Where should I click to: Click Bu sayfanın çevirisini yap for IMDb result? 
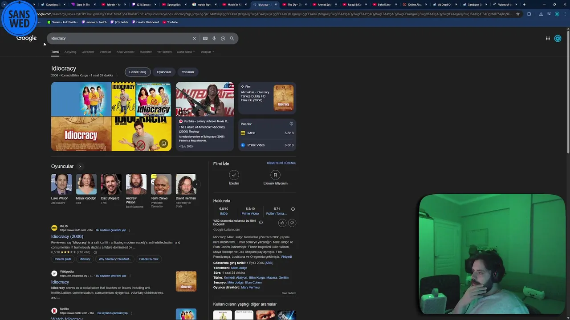pyautogui.click(x=111, y=230)
